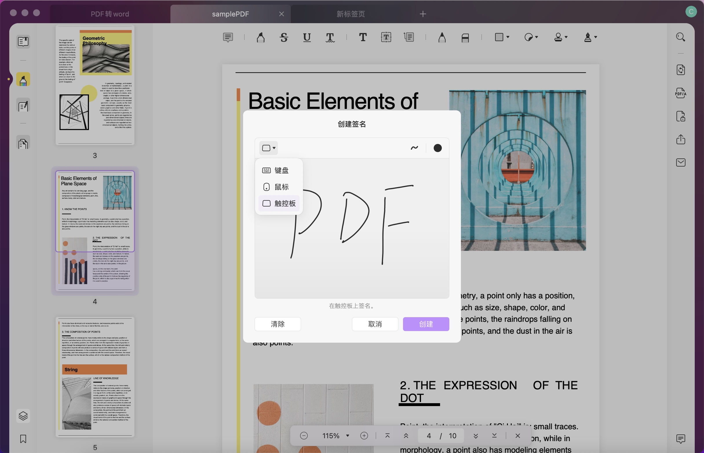Pick the black signature color swatch

[437, 148]
